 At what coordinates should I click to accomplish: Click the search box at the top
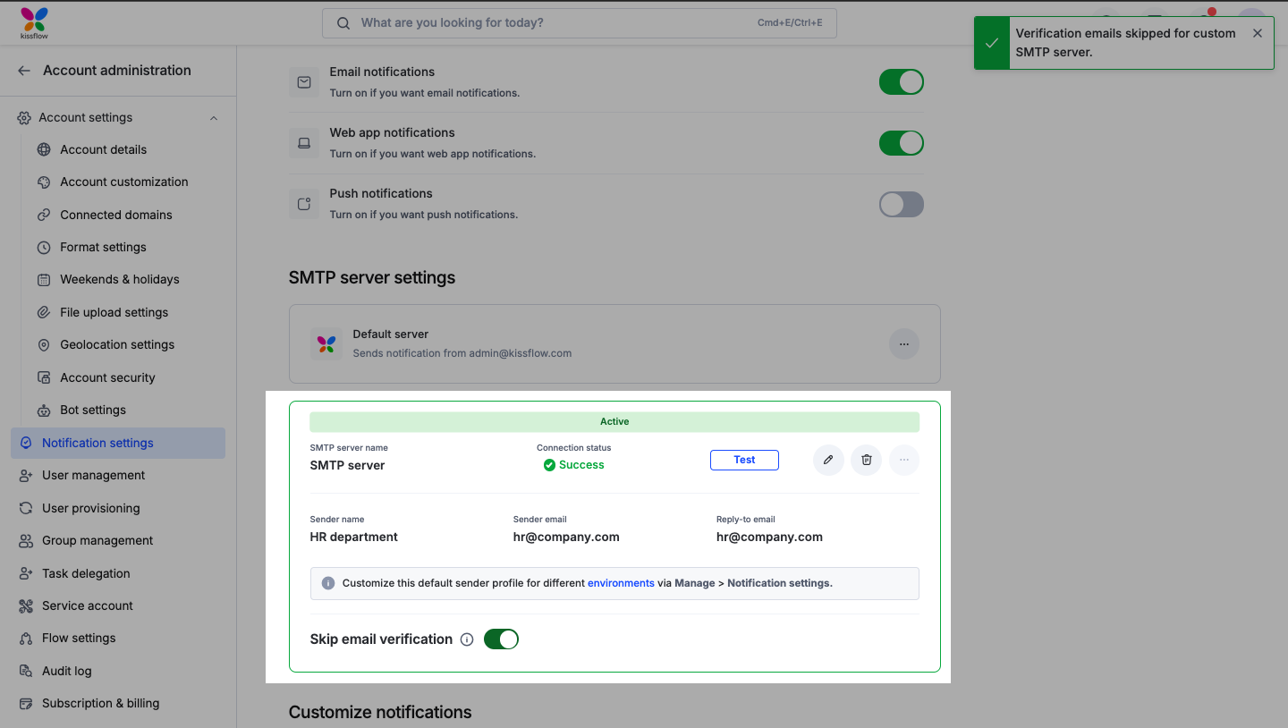pyautogui.click(x=579, y=23)
